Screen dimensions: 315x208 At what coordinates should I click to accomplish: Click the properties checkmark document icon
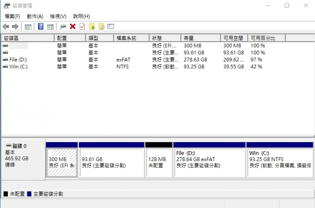[x=82, y=27]
